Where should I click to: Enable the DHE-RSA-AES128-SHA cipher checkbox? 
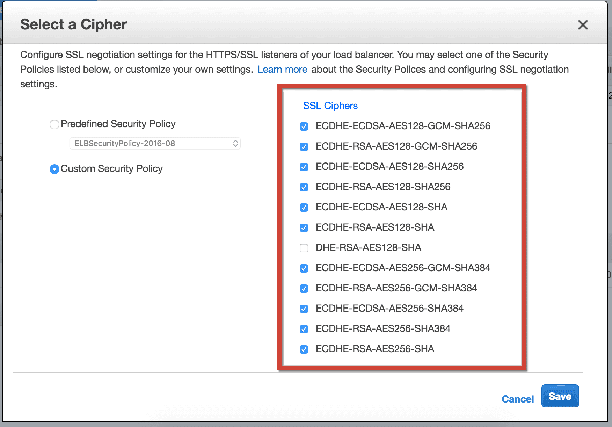click(x=304, y=248)
